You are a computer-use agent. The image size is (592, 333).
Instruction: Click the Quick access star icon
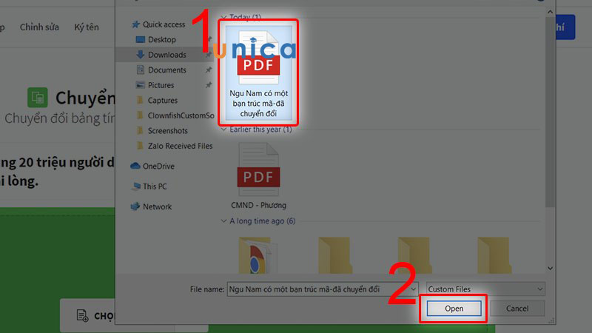135,24
